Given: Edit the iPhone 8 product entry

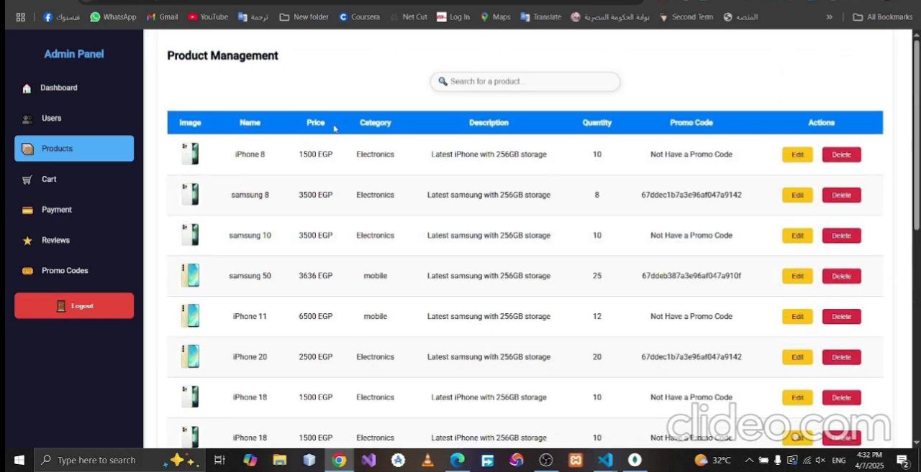Looking at the screenshot, I should tap(797, 154).
